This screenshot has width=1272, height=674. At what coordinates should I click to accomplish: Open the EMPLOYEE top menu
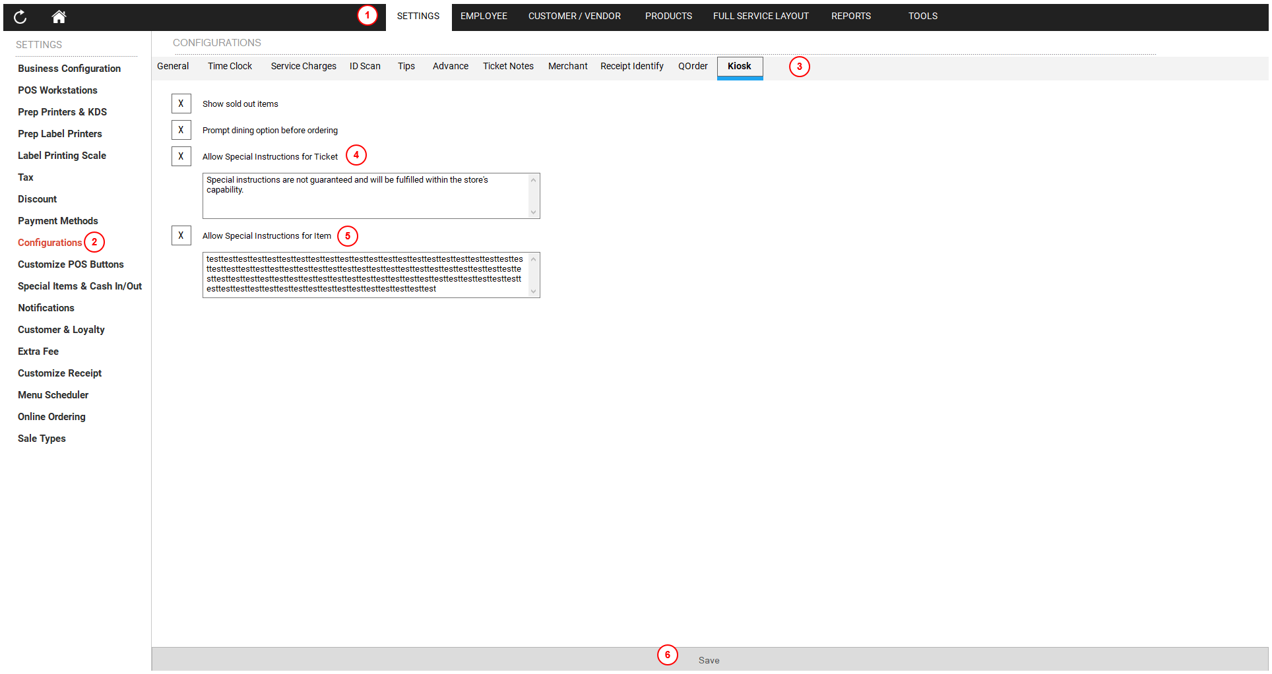click(x=484, y=16)
